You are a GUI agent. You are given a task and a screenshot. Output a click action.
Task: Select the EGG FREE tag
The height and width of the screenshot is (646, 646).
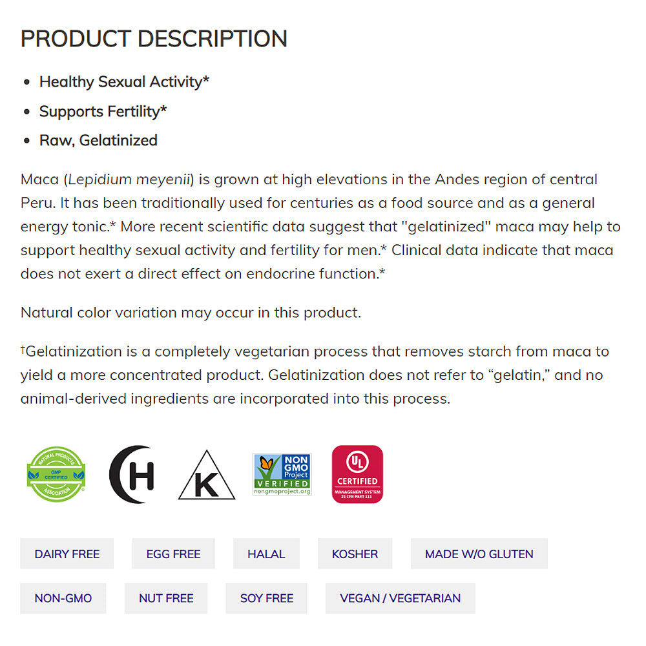(173, 554)
